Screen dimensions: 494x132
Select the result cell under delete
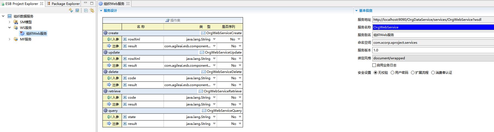[143, 85]
